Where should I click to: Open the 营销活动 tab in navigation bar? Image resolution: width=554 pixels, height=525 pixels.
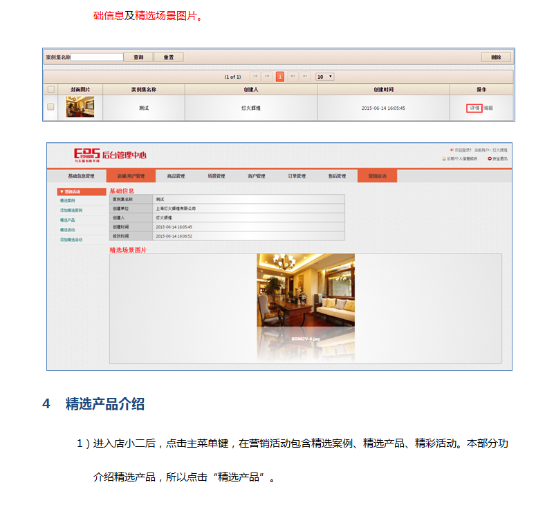pyautogui.click(x=378, y=176)
